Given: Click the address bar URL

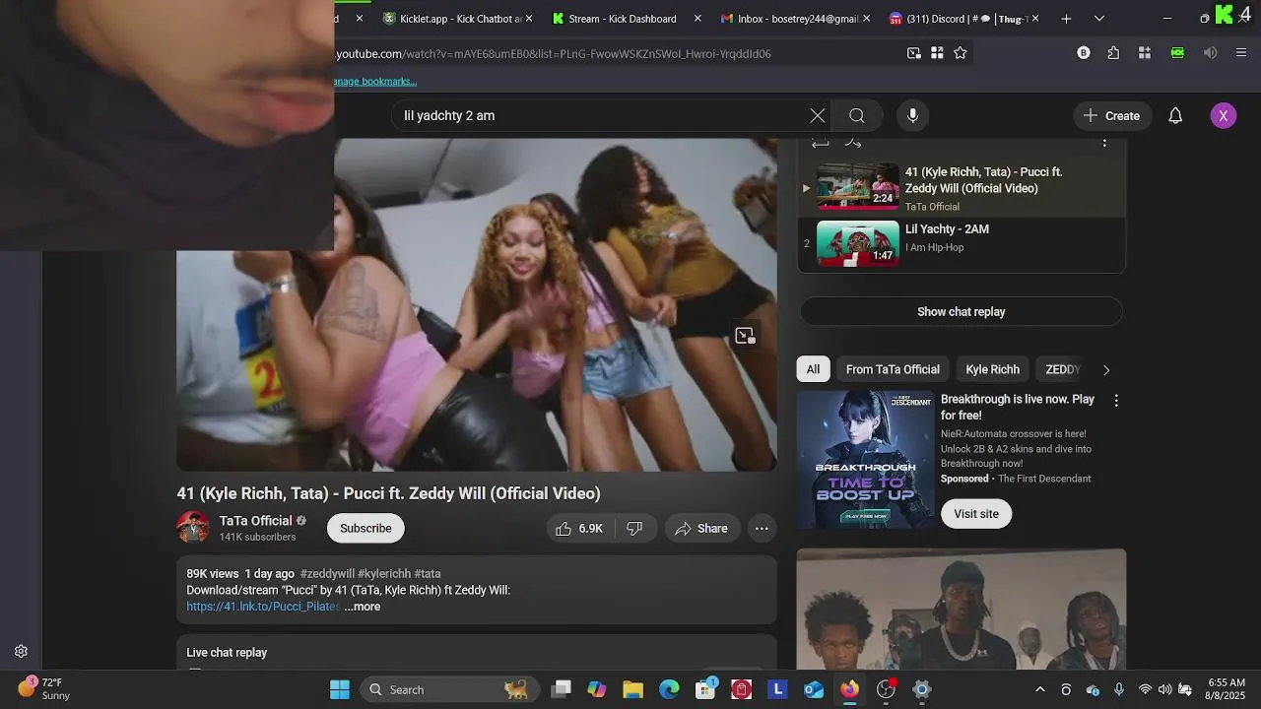Looking at the screenshot, I should point(554,54).
